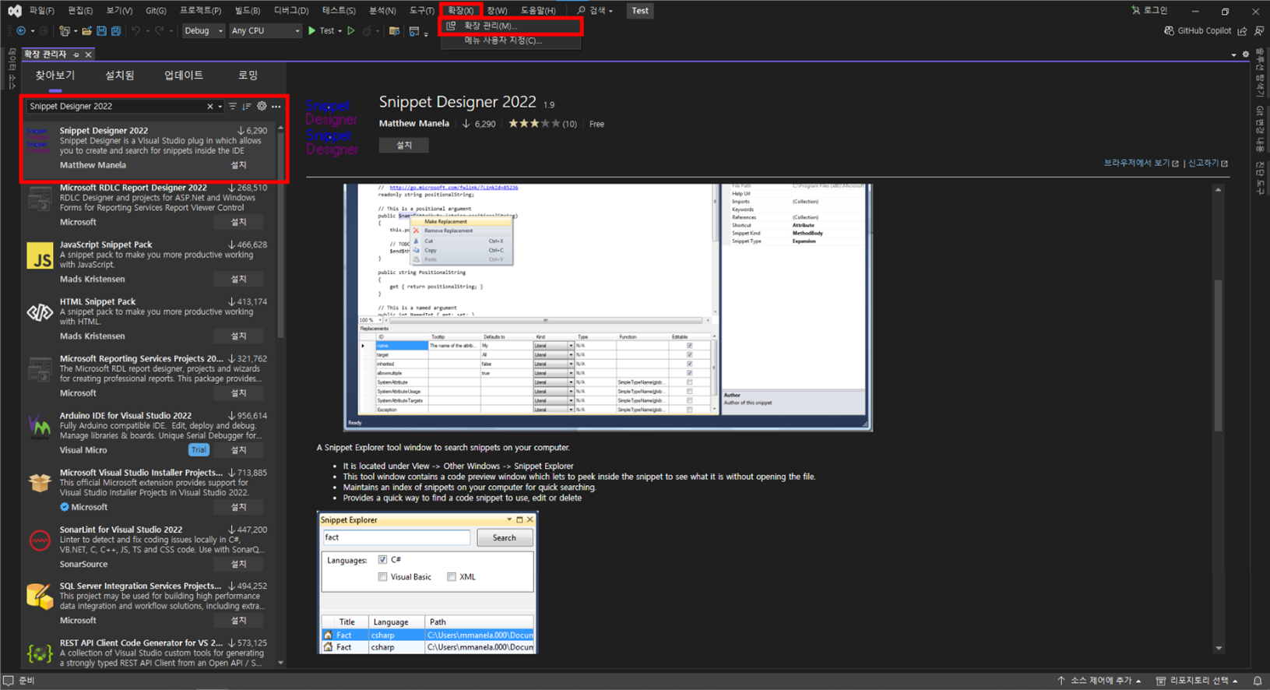Open the 디버그(D) menu
Screen dimensions: 1270x690
click(291, 11)
